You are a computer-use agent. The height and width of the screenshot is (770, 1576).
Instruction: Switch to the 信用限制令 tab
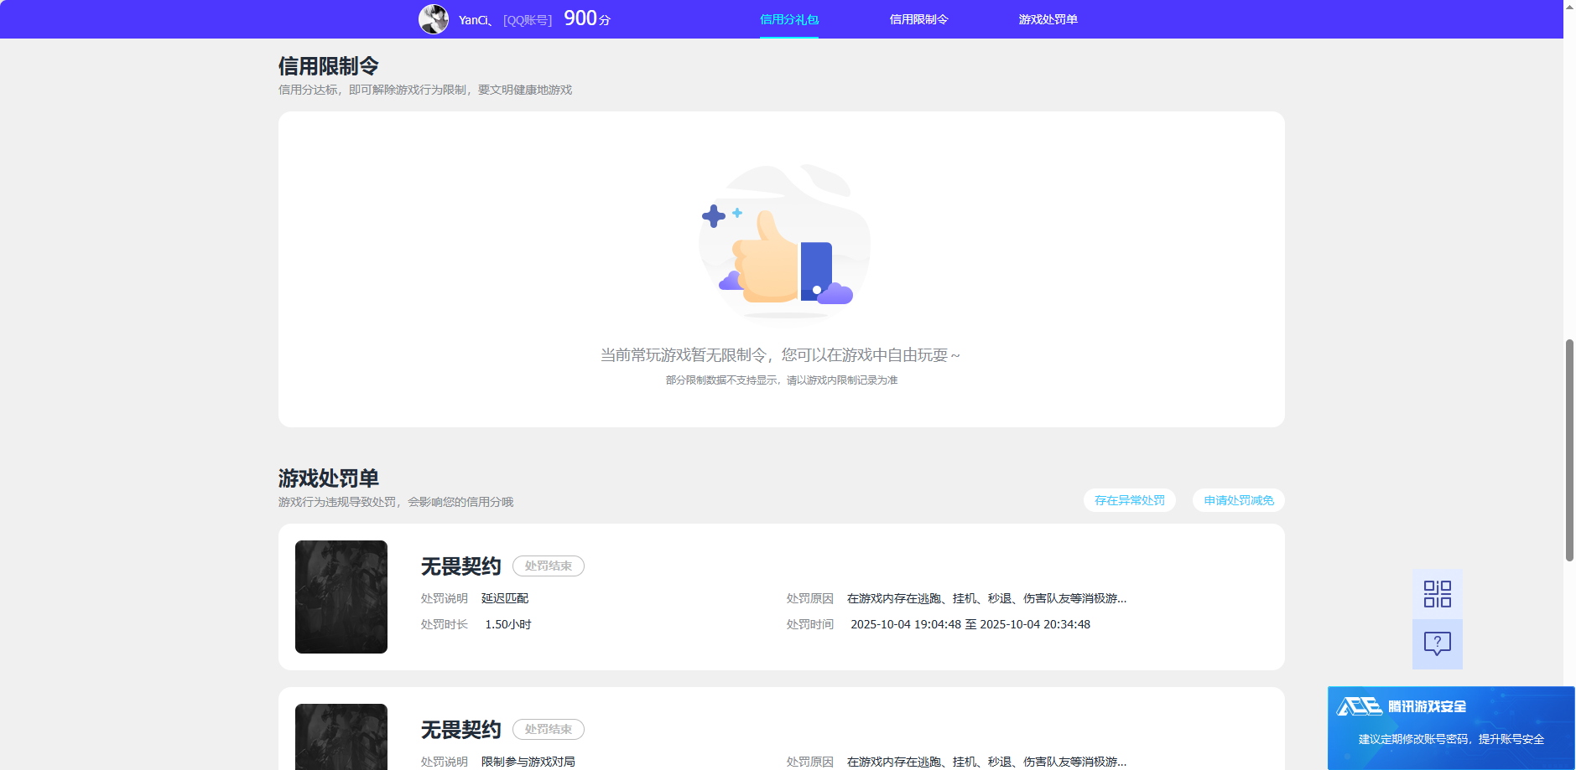(x=918, y=19)
